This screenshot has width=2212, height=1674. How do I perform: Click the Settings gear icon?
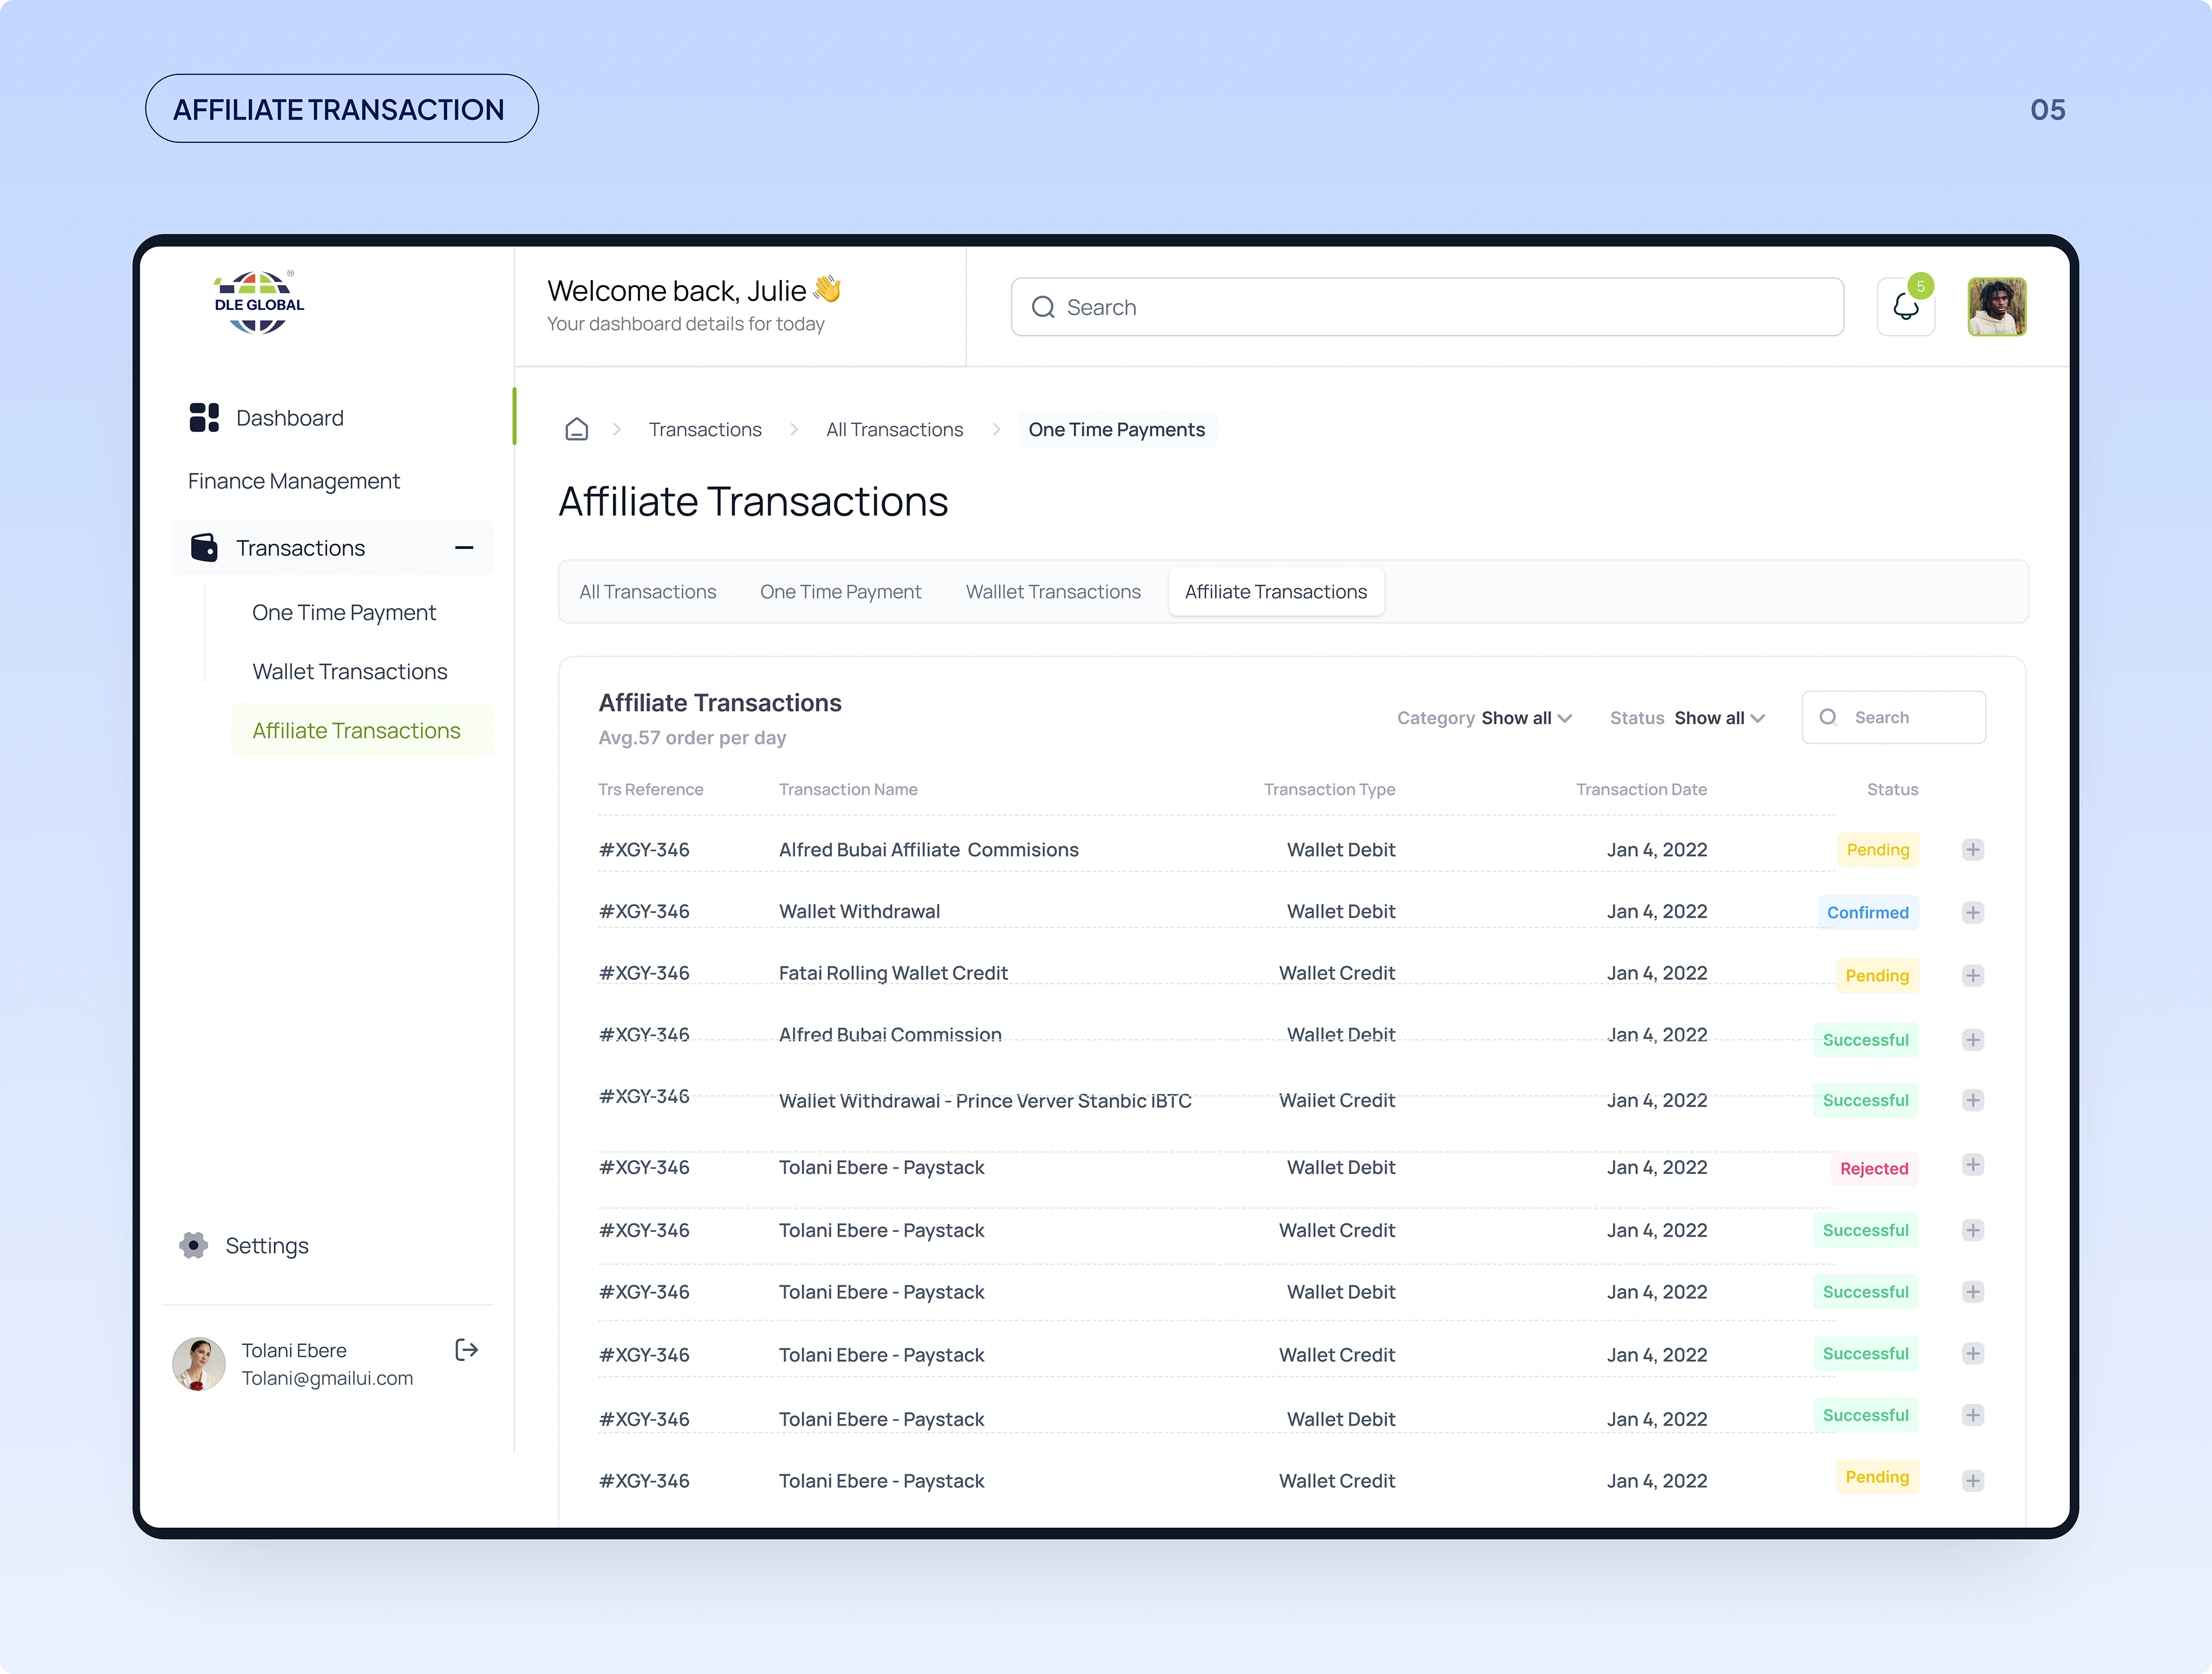(x=193, y=1245)
